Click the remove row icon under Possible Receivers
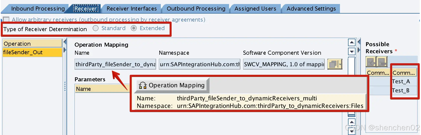 point(382,61)
